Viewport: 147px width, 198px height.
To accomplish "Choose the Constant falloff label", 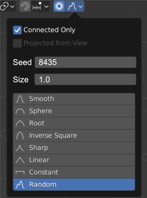I will [44, 172].
